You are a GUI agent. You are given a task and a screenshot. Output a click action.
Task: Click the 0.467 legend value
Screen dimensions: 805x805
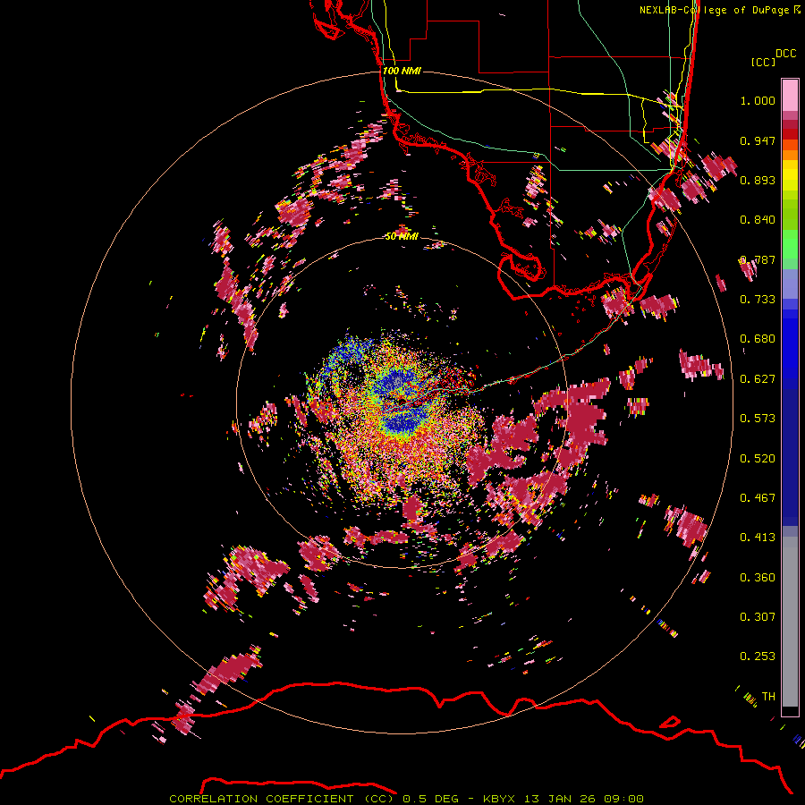tap(758, 498)
